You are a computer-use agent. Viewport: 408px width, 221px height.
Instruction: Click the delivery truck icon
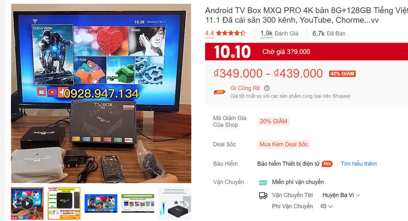[263, 195]
